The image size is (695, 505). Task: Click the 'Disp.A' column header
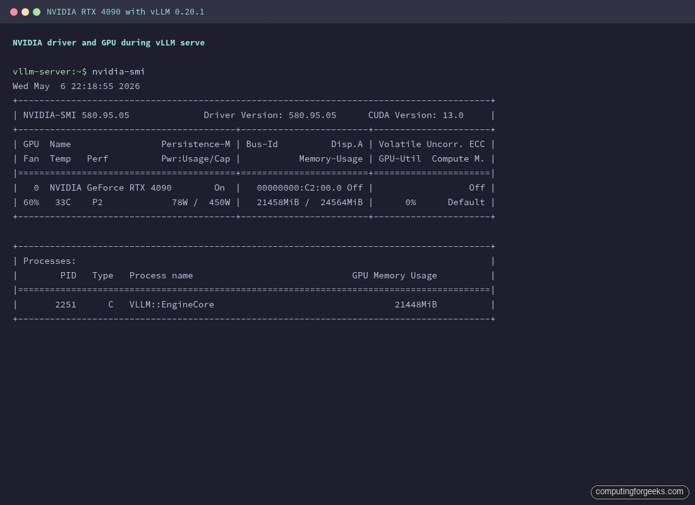[347, 144]
